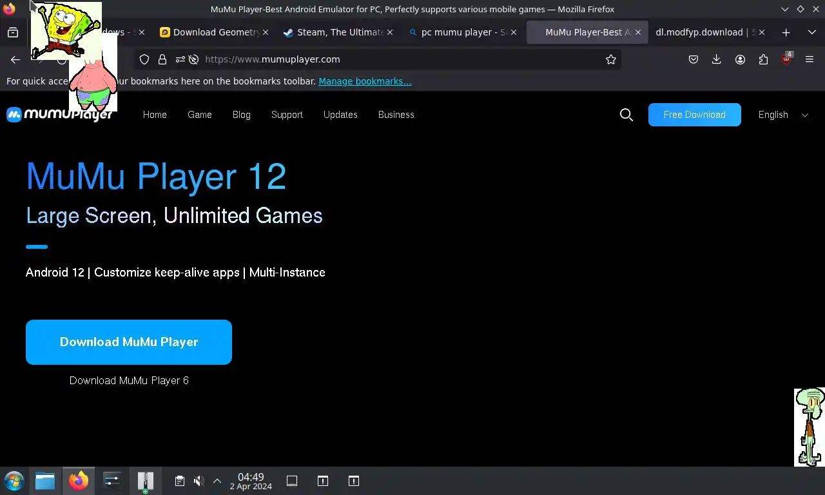The image size is (825, 495).
Task: Open the permissions icon in address bar
Action: click(180, 59)
